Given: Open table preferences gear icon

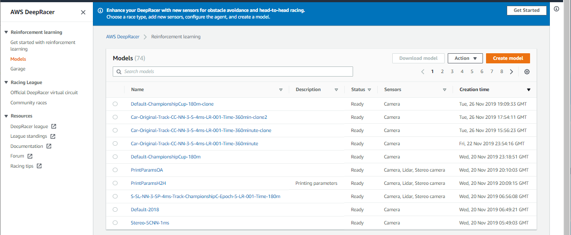Looking at the screenshot, I should pos(527,72).
